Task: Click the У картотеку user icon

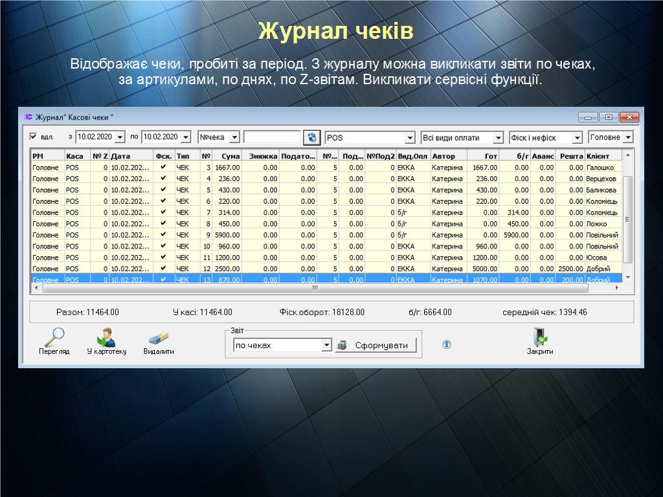Action: [106, 338]
